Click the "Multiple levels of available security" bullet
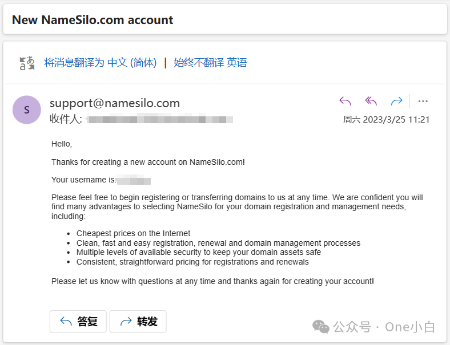This screenshot has width=450, height=345. coord(199,252)
